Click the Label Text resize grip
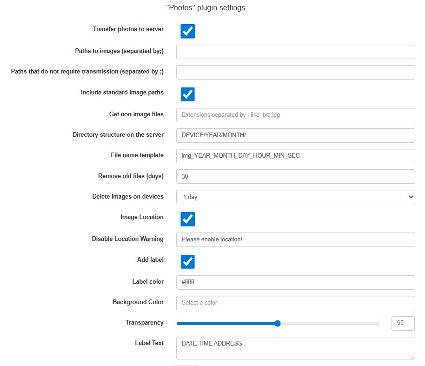Viewport: 425px width, 366px height. click(x=412, y=357)
